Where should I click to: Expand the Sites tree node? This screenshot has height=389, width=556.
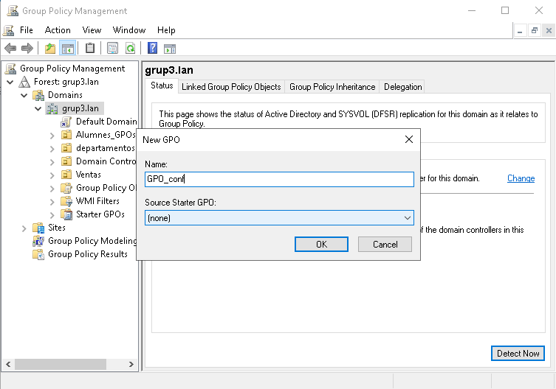pos(24,228)
